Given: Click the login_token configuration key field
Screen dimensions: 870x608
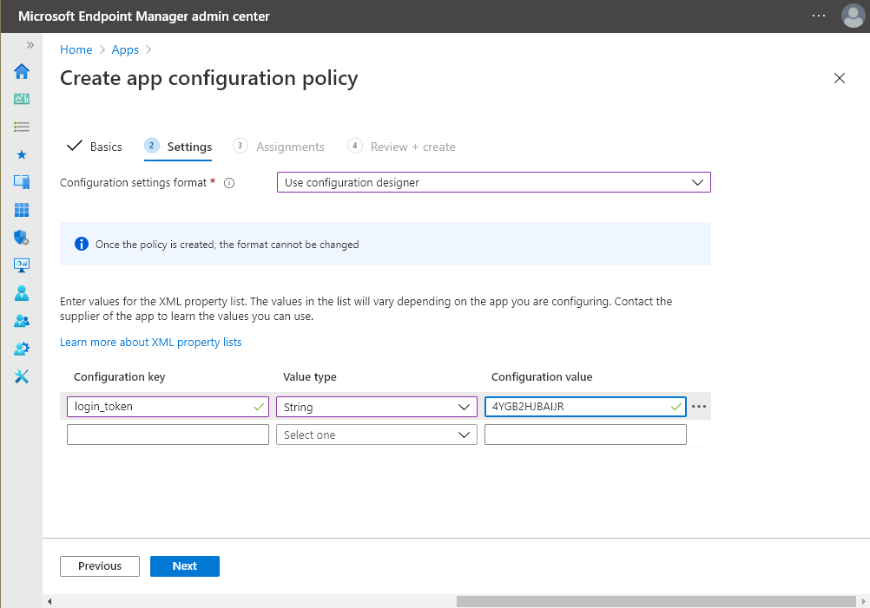Looking at the screenshot, I should [x=168, y=407].
